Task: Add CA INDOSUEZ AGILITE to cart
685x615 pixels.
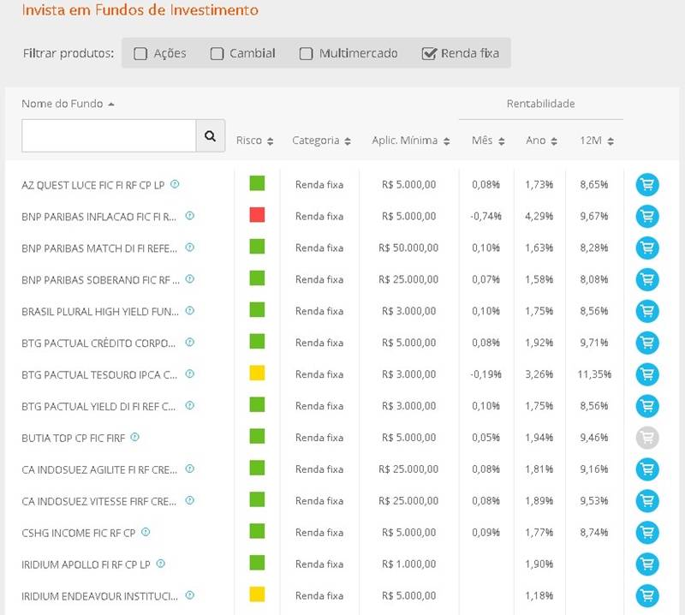Action: click(647, 469)
